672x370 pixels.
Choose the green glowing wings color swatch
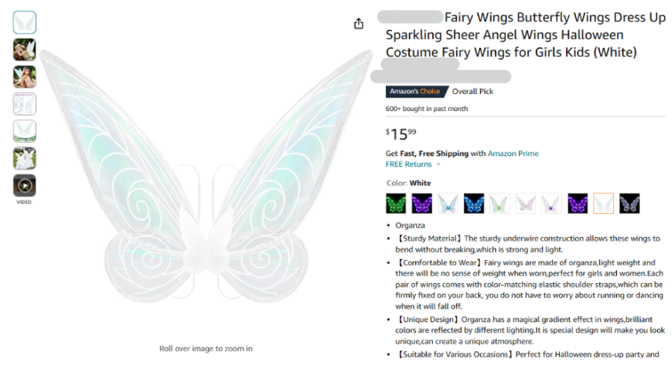pyautogui.click(x=396, y=203)
